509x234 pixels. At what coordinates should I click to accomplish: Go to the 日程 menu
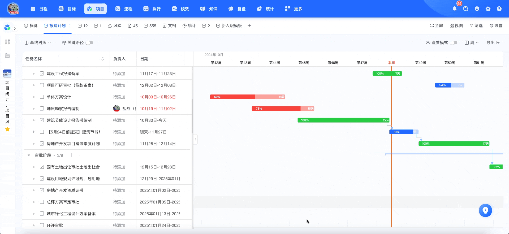39,9
